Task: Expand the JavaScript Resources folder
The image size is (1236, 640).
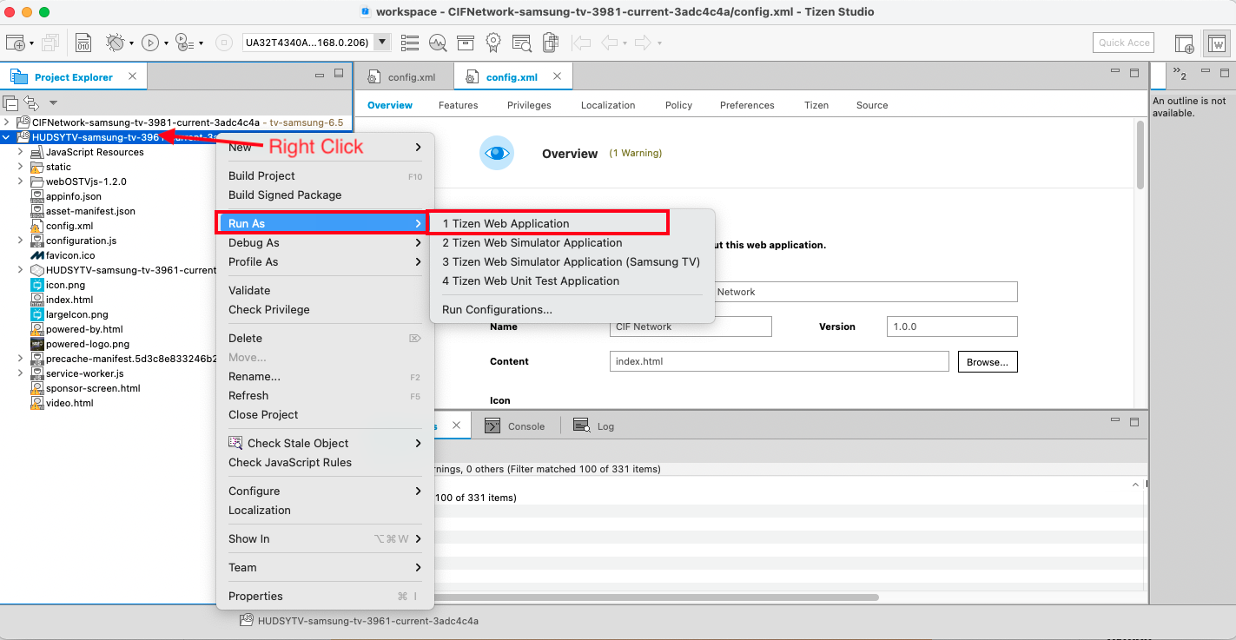Action: pyautogui.click(x=21, y=152)
